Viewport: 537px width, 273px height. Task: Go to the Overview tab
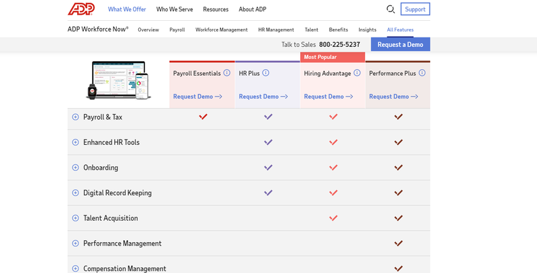tap(148, 30)
